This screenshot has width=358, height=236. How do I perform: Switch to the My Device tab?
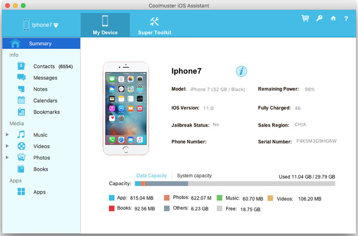coord(105,25)
